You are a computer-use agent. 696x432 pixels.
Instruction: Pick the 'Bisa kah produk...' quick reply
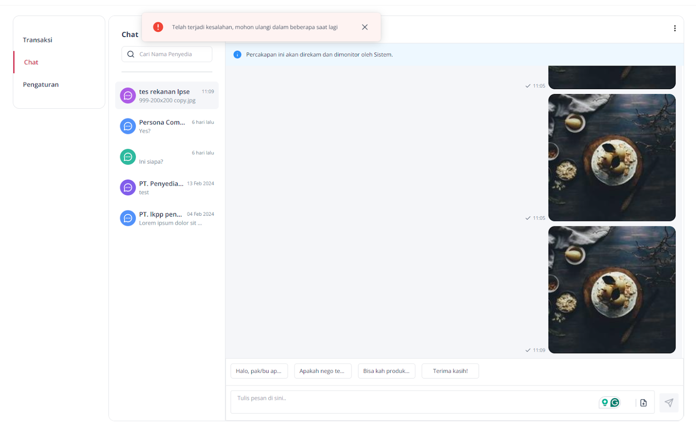coord(386,371)
